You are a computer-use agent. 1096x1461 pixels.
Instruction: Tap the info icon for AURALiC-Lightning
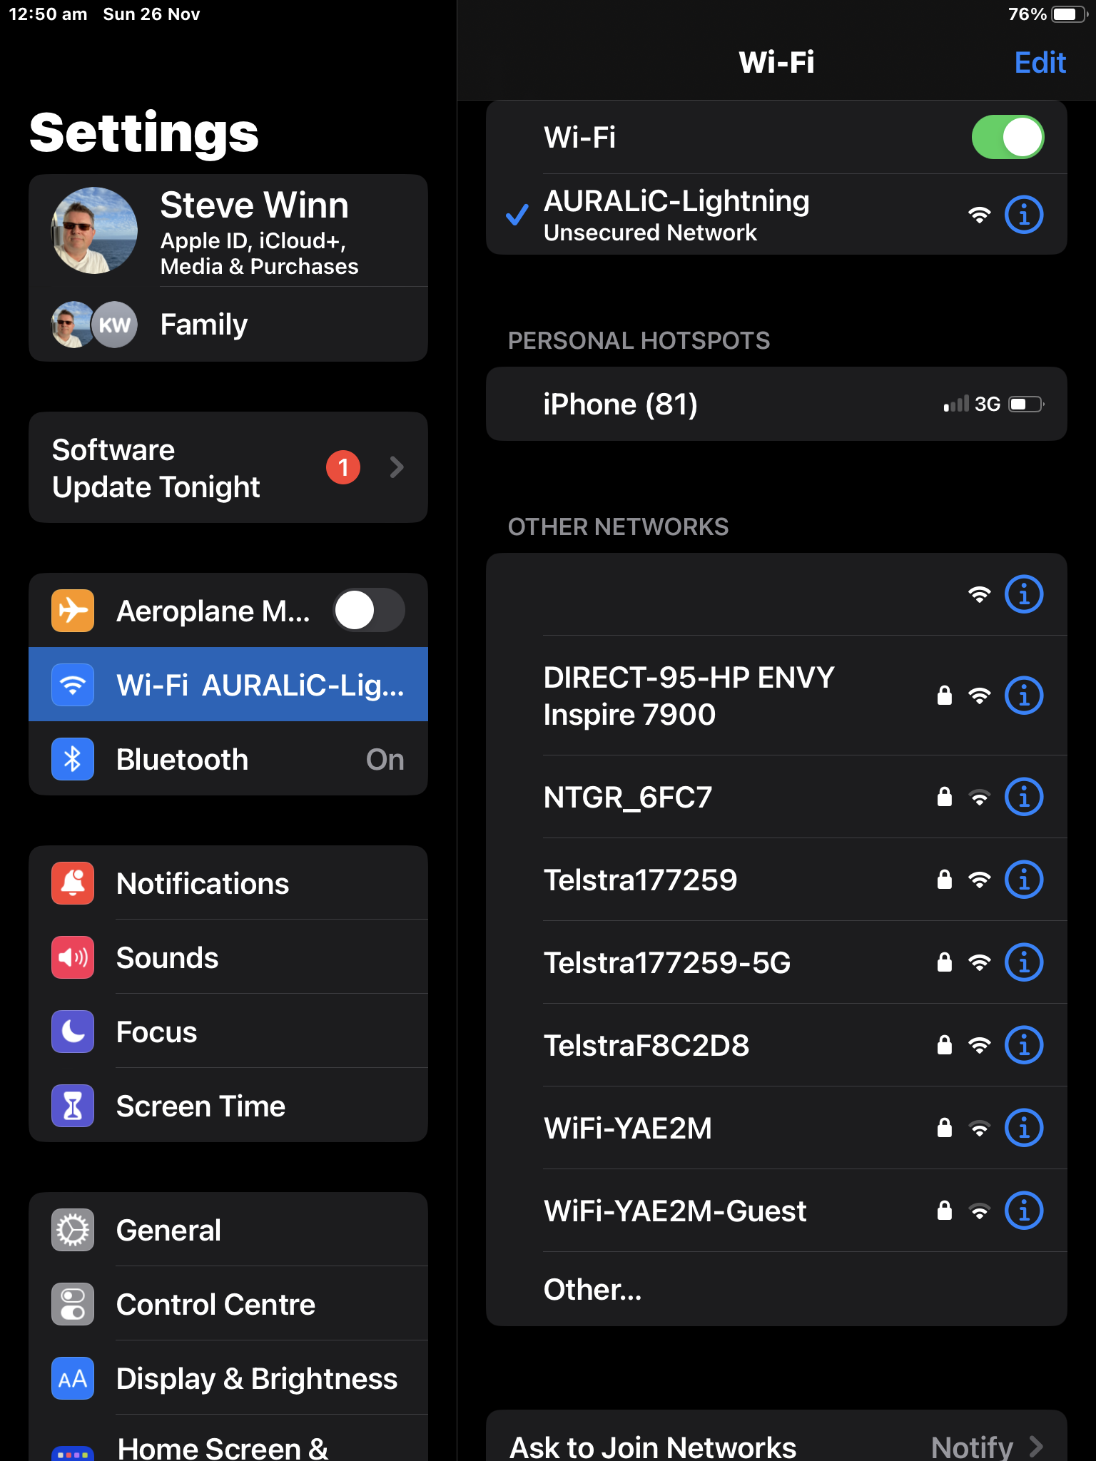1024,215
